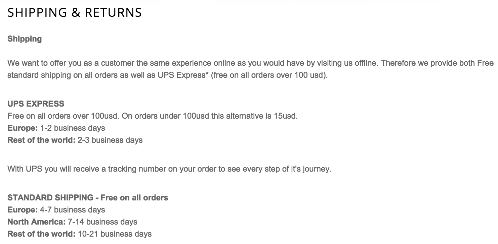Click the sentence starting "We want to offer you"

[134, 63]
